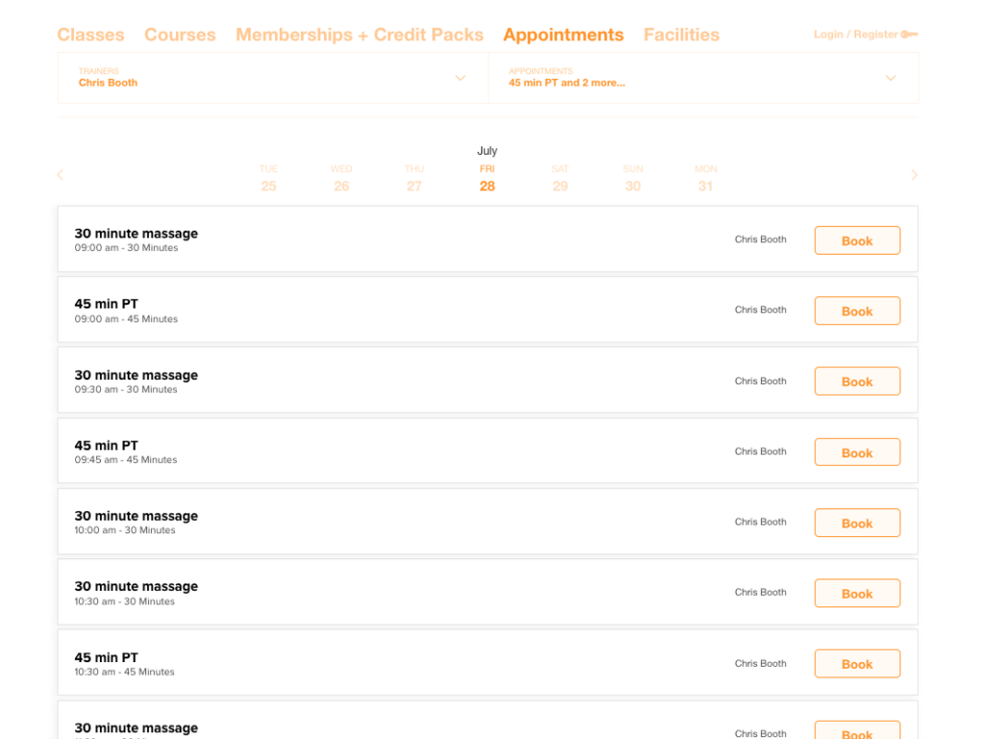Switch to the Courses tab
Screen dimensions: 984x739
180,35
